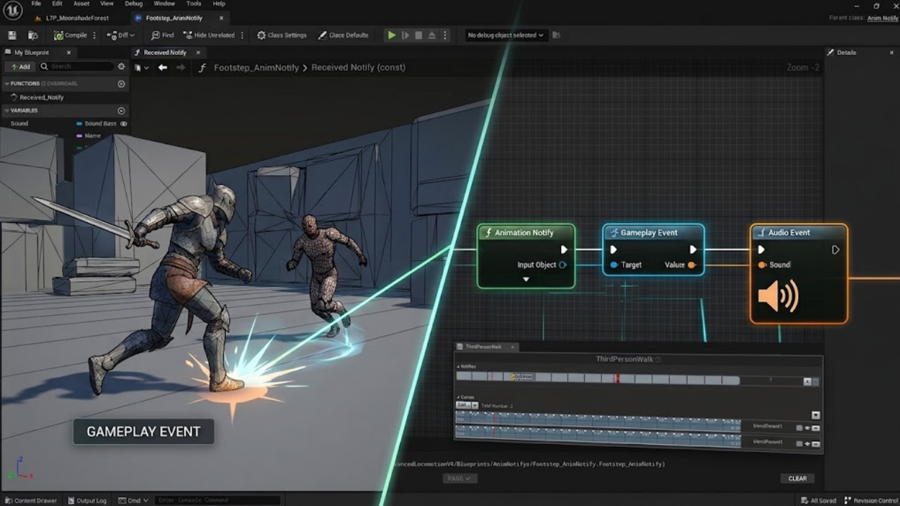Toggle Hide Unrelated nodes
Image resolution: width=900 pixels, height=506 pixels.
(x=210, y=35)
